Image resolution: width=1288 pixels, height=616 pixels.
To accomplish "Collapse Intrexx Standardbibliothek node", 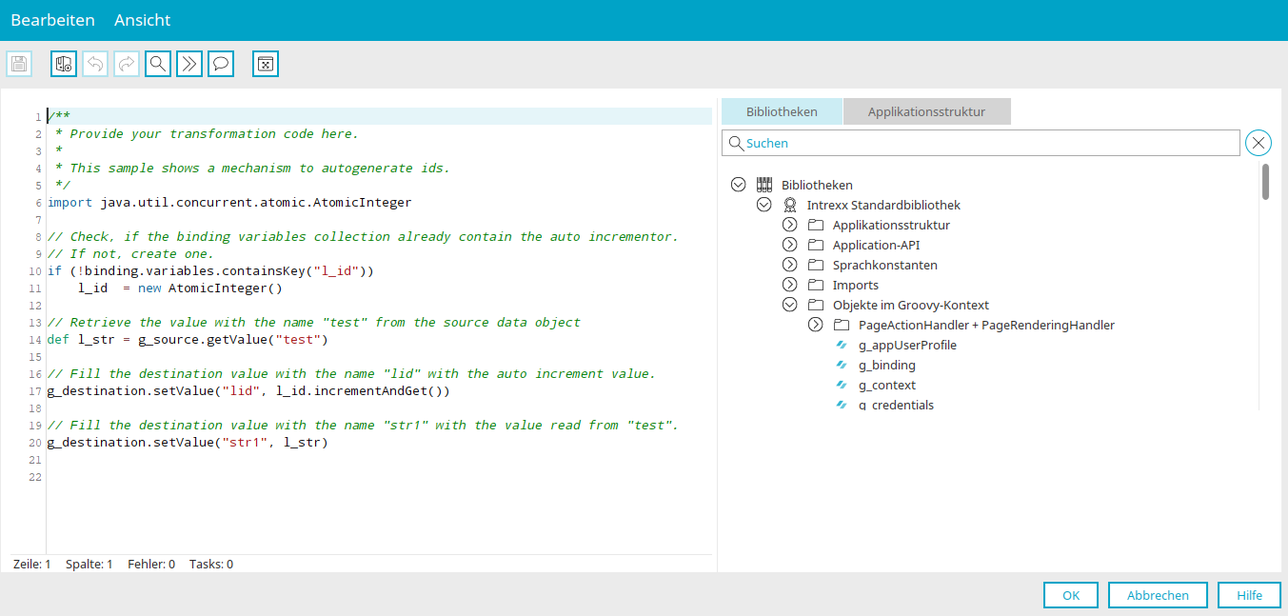I will 763,205.
